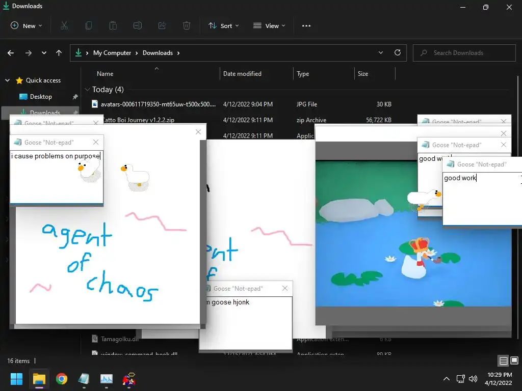Open the volume speaker tray icon
The image size is (522, 391).
point(473,379)
